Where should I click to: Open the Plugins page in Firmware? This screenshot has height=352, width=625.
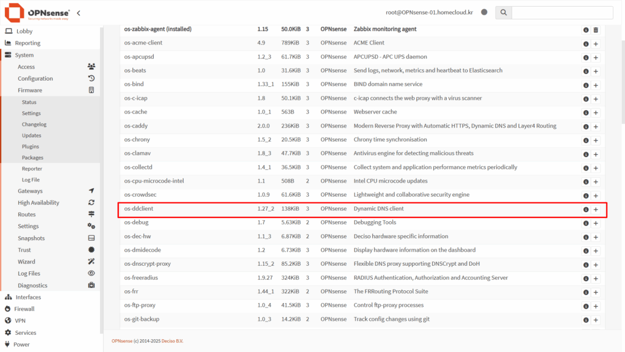point(31,147)
